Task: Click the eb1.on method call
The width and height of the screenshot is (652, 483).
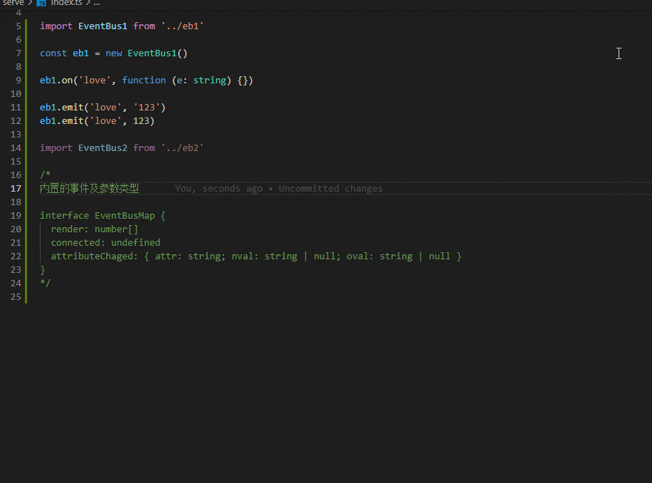Action: point(56,80)
